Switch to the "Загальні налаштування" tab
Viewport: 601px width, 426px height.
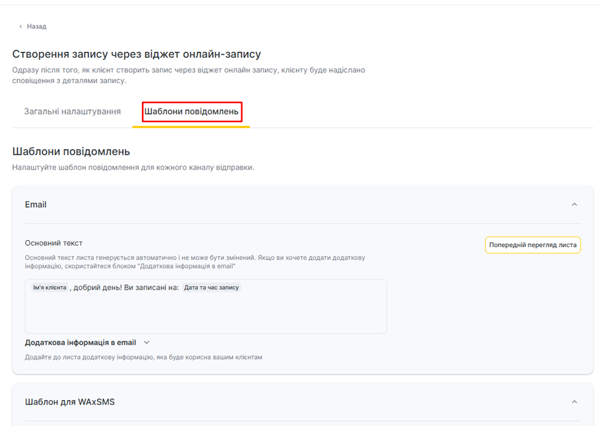coord(72,112)
